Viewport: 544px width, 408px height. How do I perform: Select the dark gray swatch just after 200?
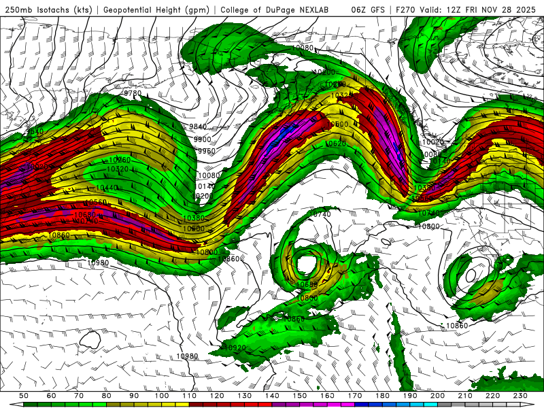(445, 405)
